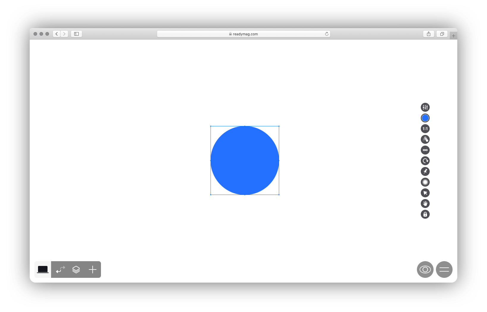The image size is (487, 312).
Task: Toggle desktop view mode
Action: coord(42,270)
